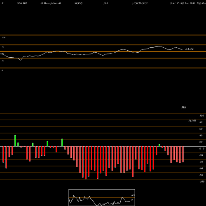Click the tallest green MR histogram bar
The image size is (206, 206).
(15, 141)
